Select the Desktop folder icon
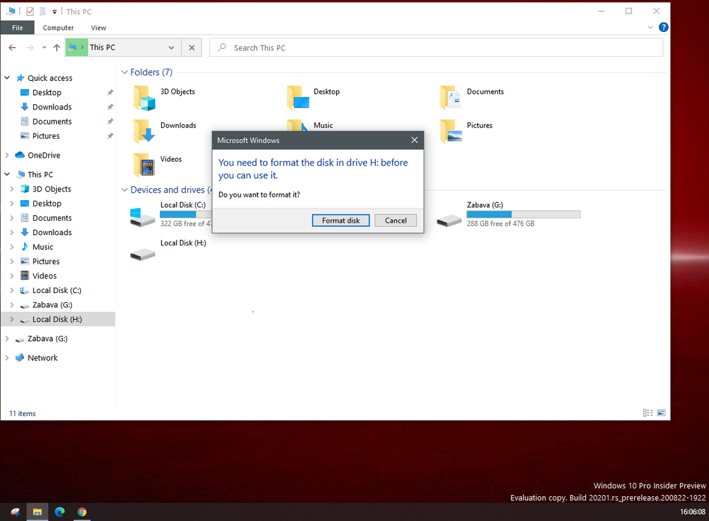This screenshot has height=521, width=709. (298, 98)
